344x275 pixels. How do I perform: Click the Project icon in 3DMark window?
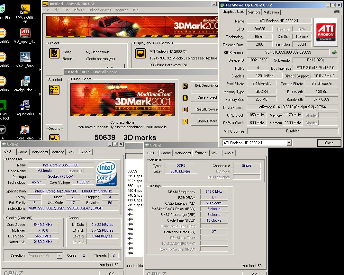[x=54, y=53]
